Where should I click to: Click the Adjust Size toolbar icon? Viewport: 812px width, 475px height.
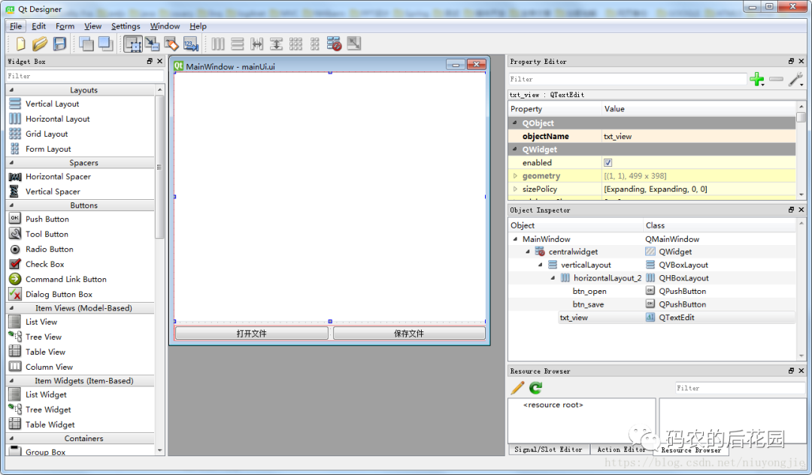point(354,44)
